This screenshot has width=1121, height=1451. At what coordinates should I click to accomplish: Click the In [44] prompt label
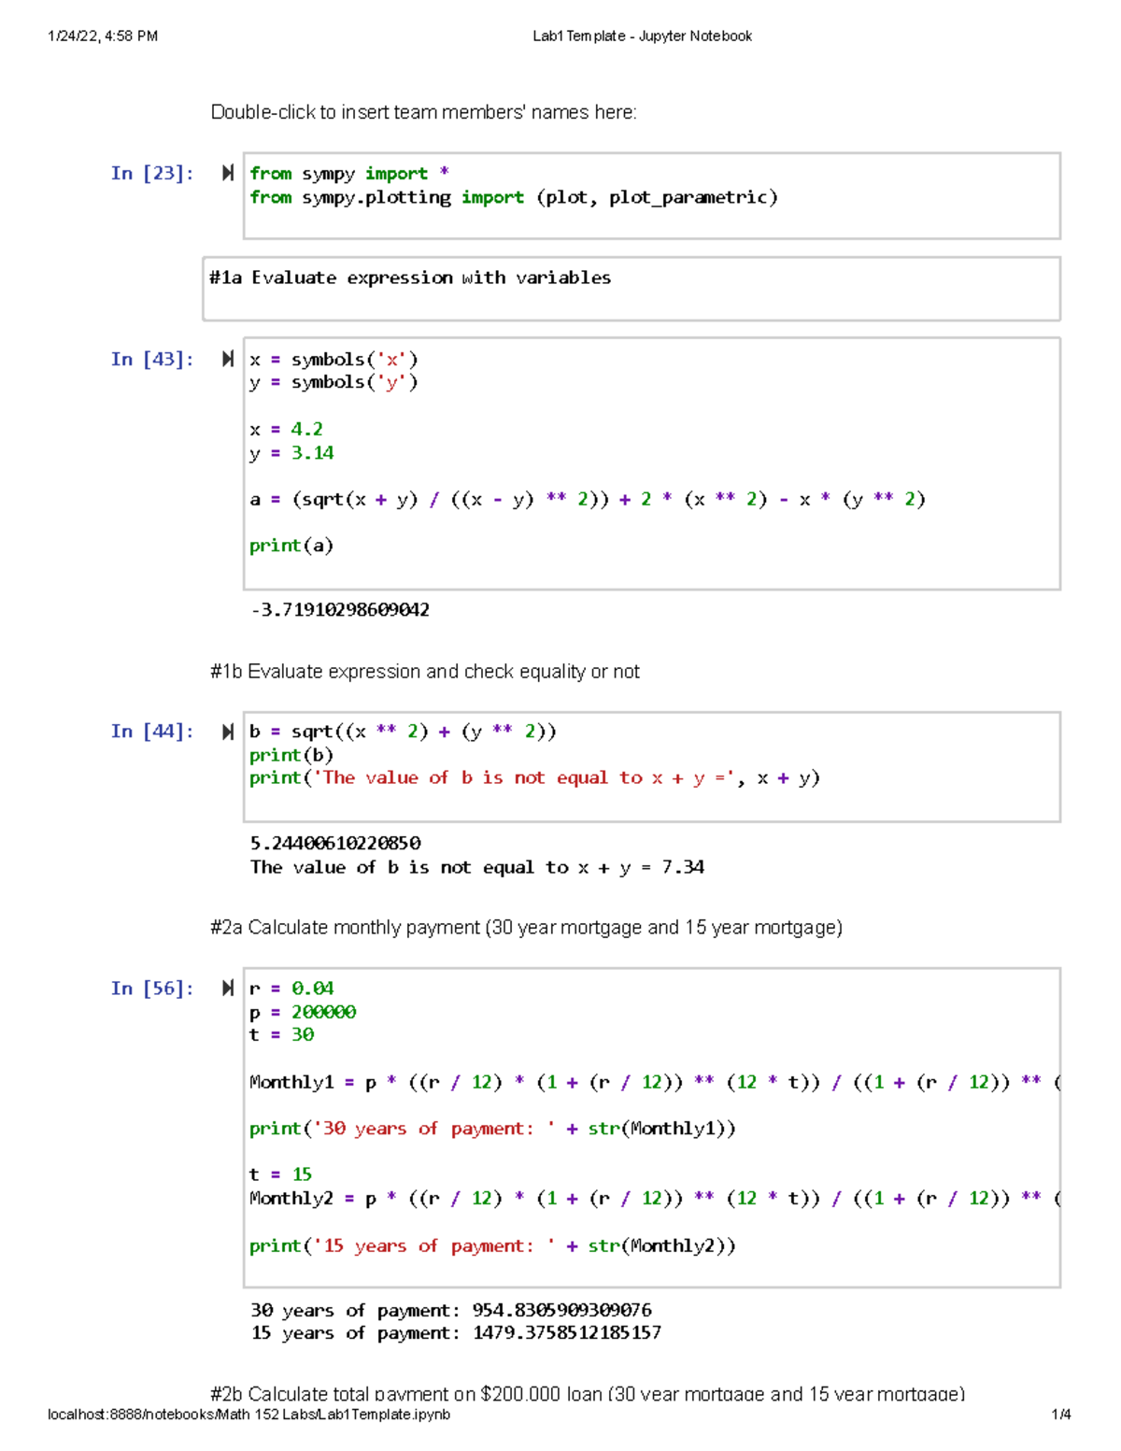pyautogui.click(x=151, y=732)
